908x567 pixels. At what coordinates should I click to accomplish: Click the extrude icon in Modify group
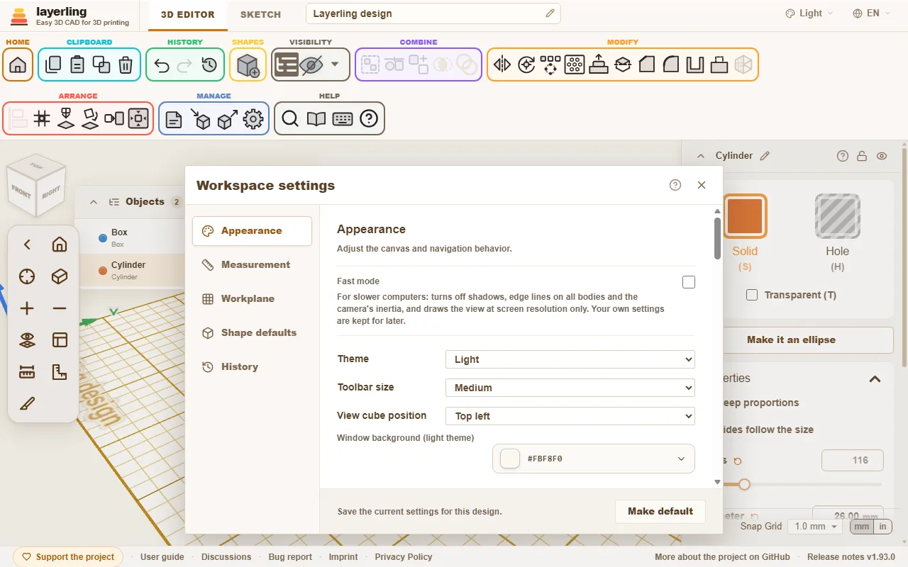click(599, 64)
